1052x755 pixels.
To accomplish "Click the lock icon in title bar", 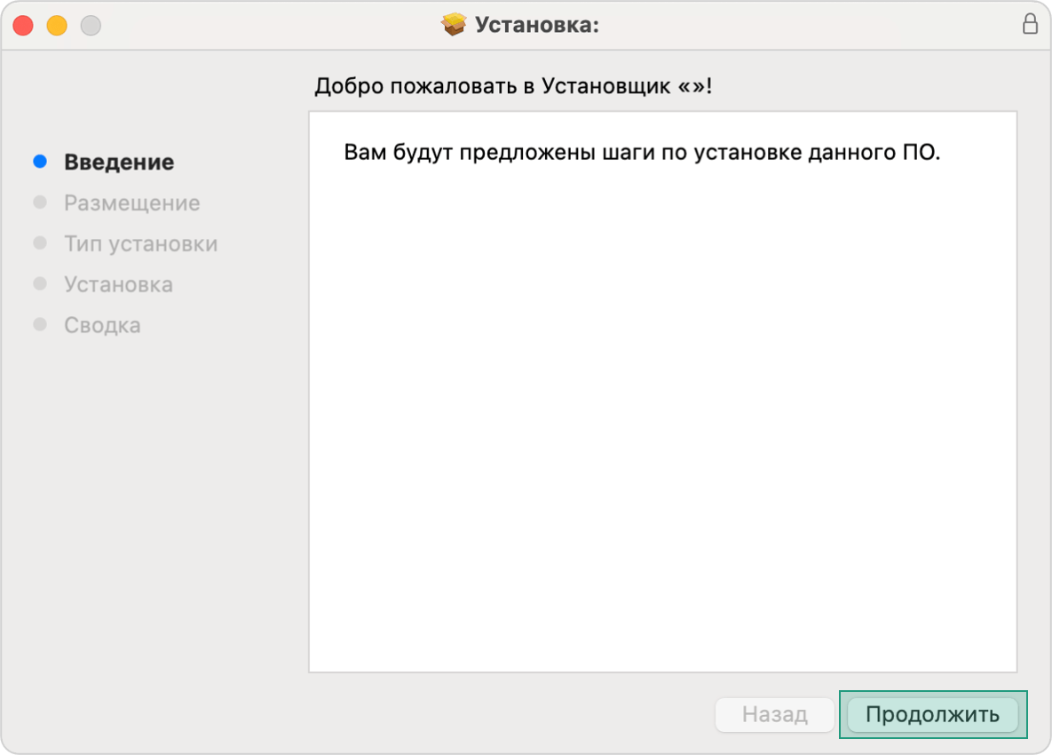I will pos(1030,24).
